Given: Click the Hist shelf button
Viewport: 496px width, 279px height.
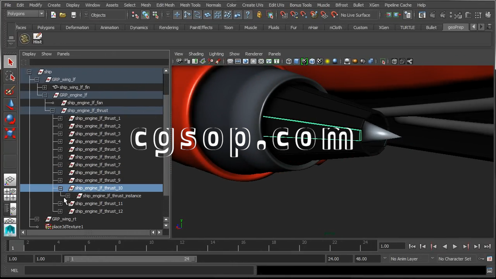Looking at the screenshot, I should 37,38.
